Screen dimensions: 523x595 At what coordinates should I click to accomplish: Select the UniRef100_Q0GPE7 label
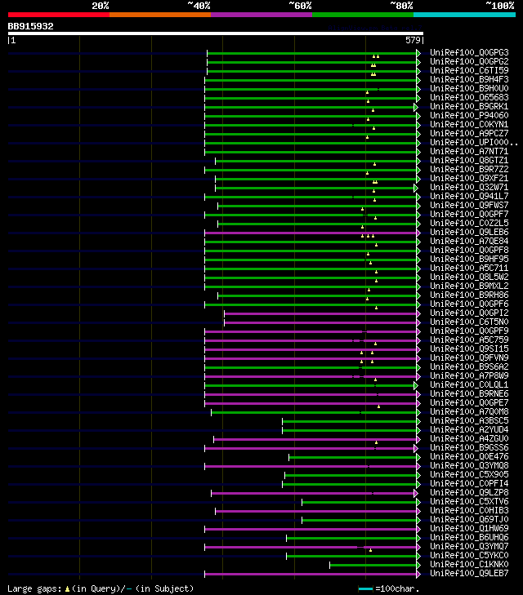coord(469,403)
